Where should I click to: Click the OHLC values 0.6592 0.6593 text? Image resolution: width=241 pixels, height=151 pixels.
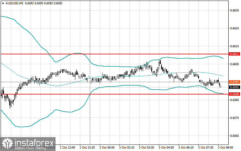tap(34, 3)
